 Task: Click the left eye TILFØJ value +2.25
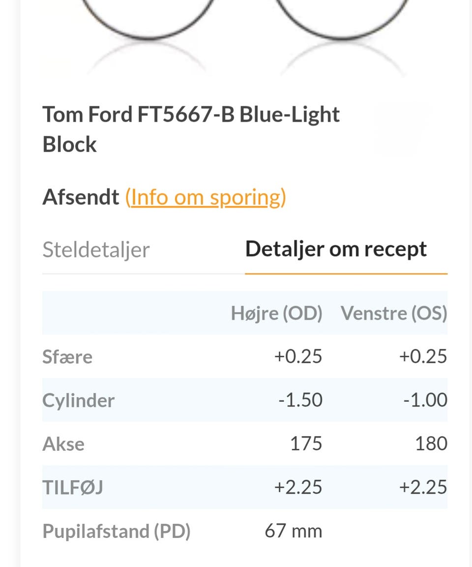point(423,487)
